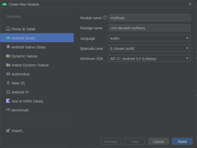
Task: Focus the Package name text field
Action: (x=150, y=28)
